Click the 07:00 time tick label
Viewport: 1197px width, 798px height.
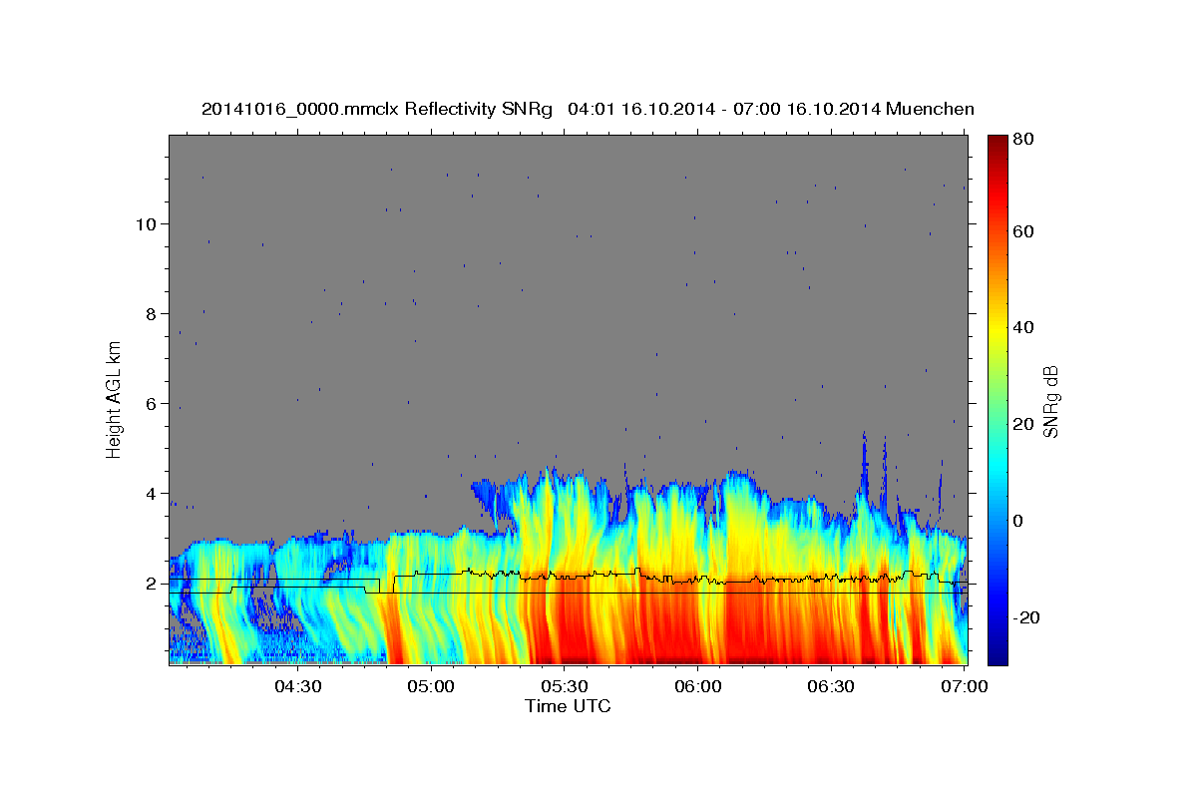pyautogui.click(x=964, y=686)
